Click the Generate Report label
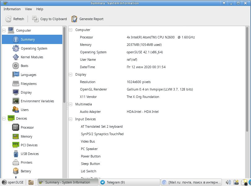Screen dimensions: 251x186 pos(91,19)
